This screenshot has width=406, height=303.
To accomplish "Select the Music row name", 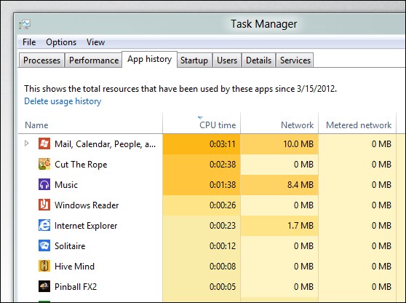I will [x=66, y=185].
